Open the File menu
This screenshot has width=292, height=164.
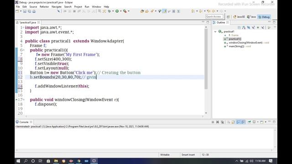click(18, 7)
